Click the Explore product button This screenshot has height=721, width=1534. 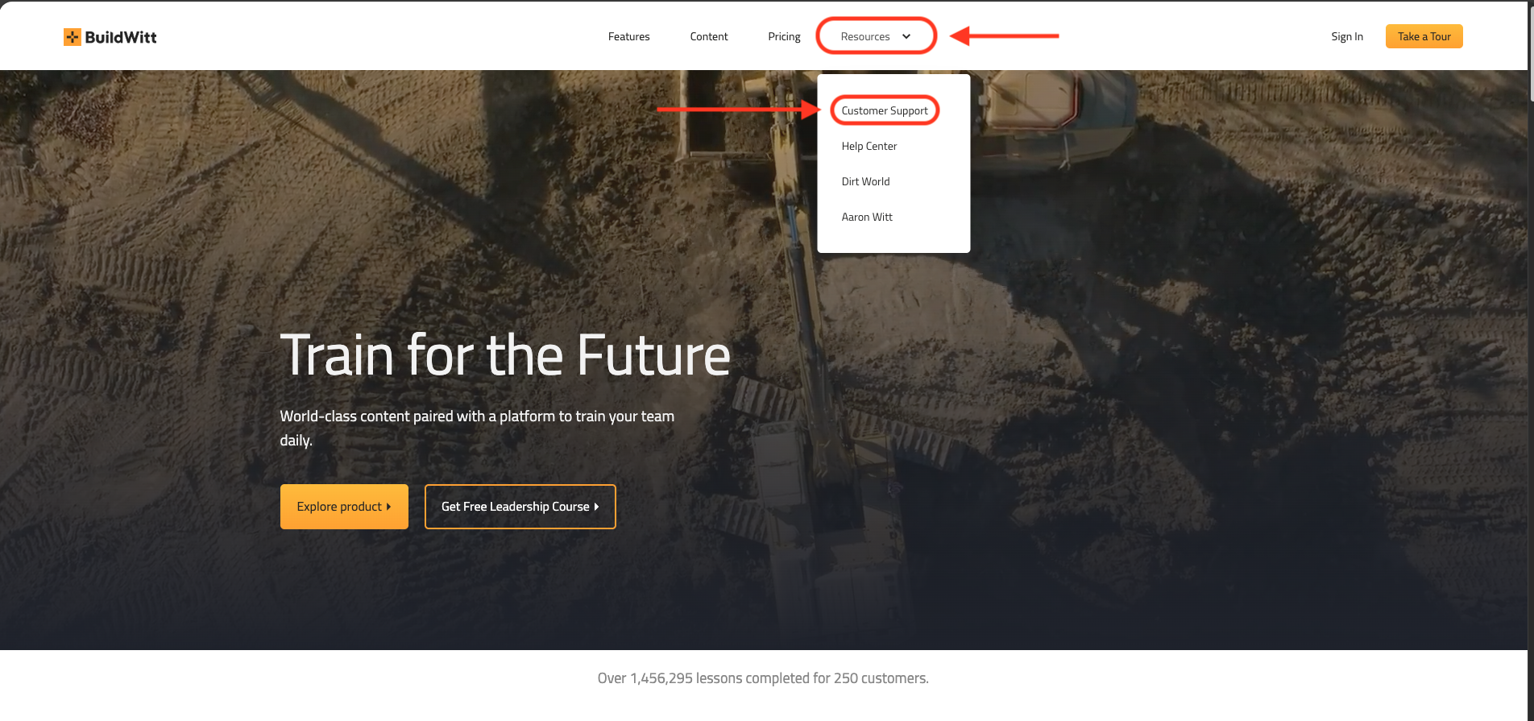pos(344,507)
